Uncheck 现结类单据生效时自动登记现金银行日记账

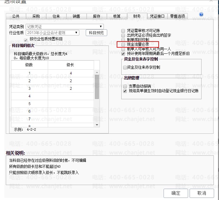125,91
